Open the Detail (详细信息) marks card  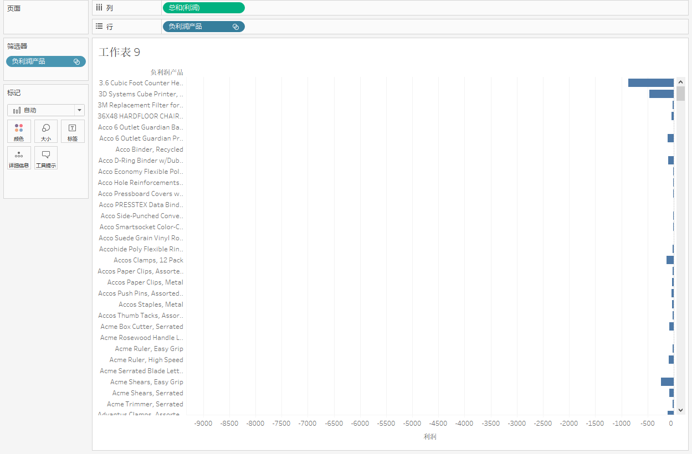[19, 158]
